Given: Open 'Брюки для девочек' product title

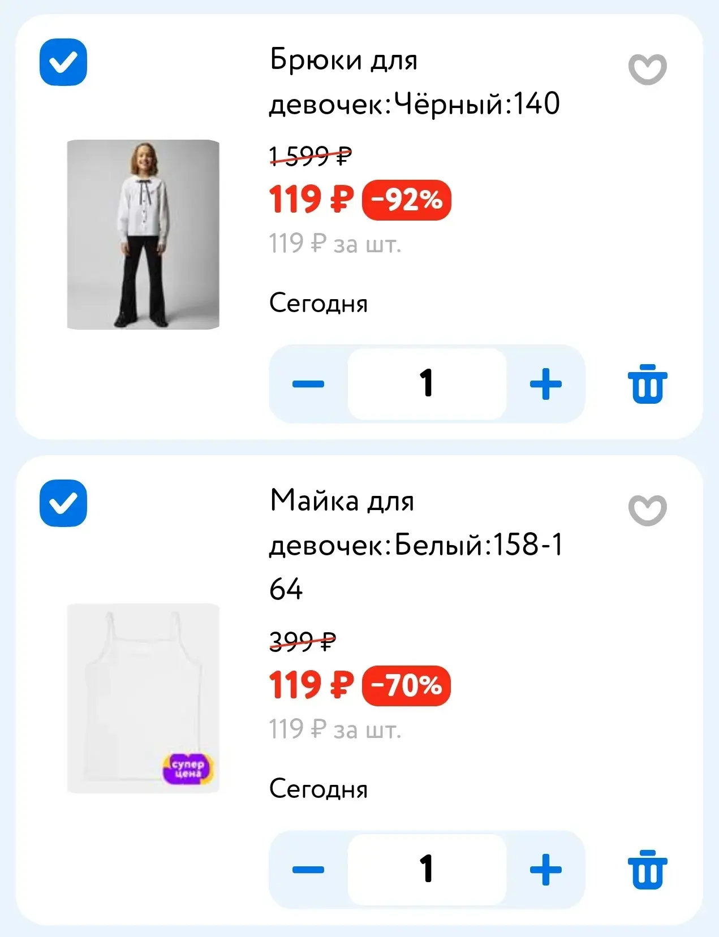Looking at the screenshot, I should pyautogui.click(x=414, y=81).
